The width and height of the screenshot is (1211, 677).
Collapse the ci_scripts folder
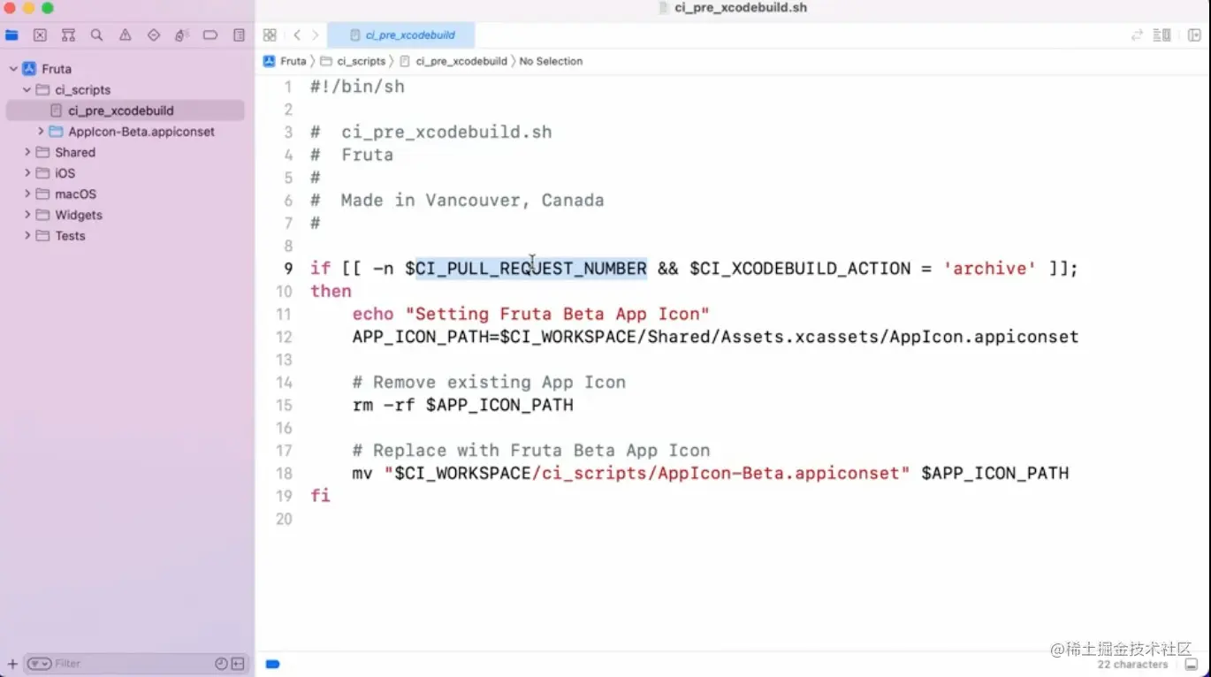pyautogui.click(x=27, y=90)
